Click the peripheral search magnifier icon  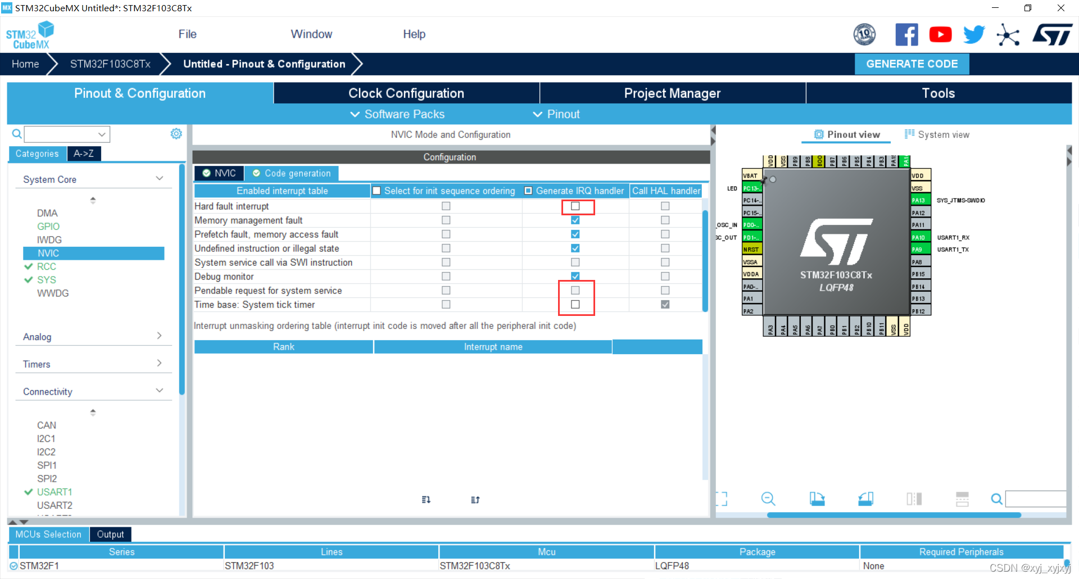tap(17, 134)
